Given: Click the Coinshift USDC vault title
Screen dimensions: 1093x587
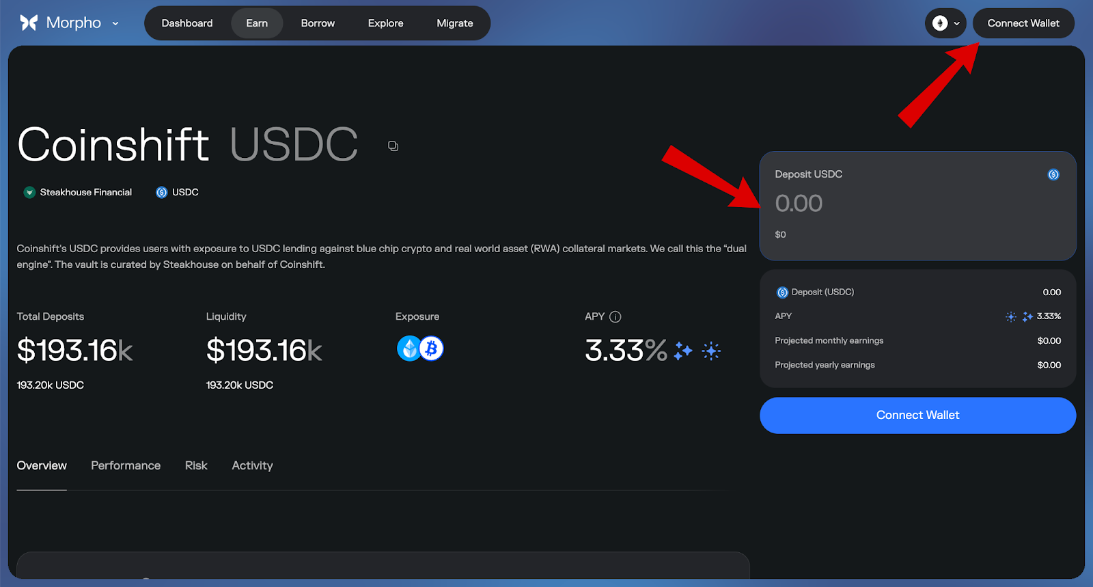Looking at the screenshot, I should (x=188, y=145).
